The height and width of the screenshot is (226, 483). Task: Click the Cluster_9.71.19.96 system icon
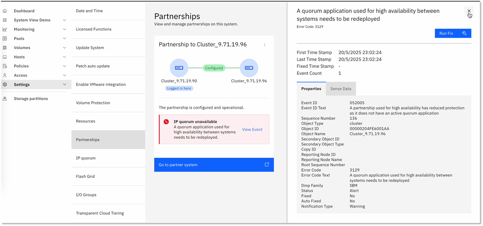249,68
